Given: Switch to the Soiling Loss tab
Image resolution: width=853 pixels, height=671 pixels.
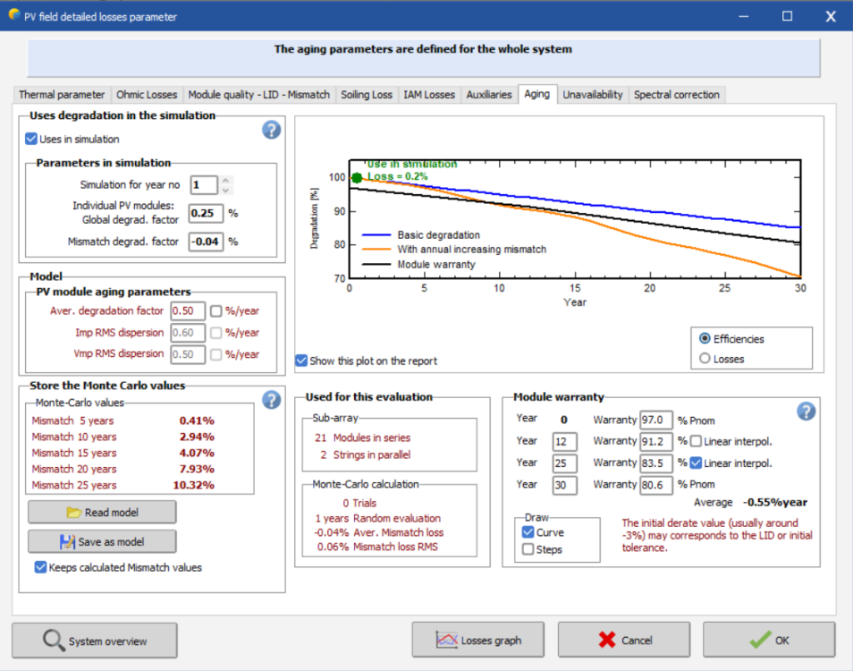Looking at the screenshot, I should [367, 95].
